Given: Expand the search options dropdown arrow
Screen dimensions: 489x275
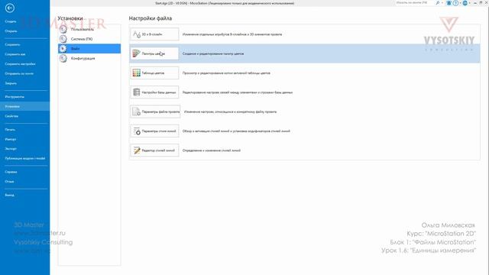Looking at the screenshot, I should pyautogui.click(x=442, y=3).
